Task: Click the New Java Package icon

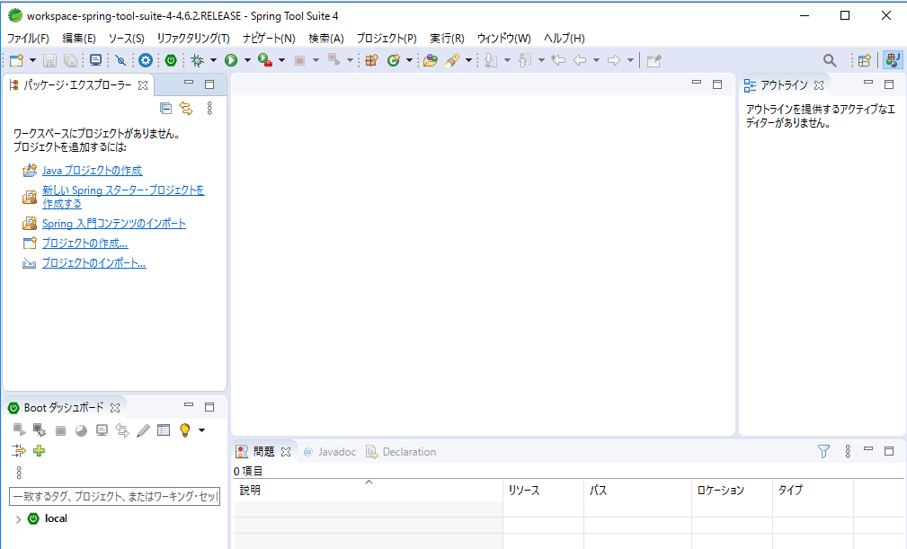Action: [371, 60]
